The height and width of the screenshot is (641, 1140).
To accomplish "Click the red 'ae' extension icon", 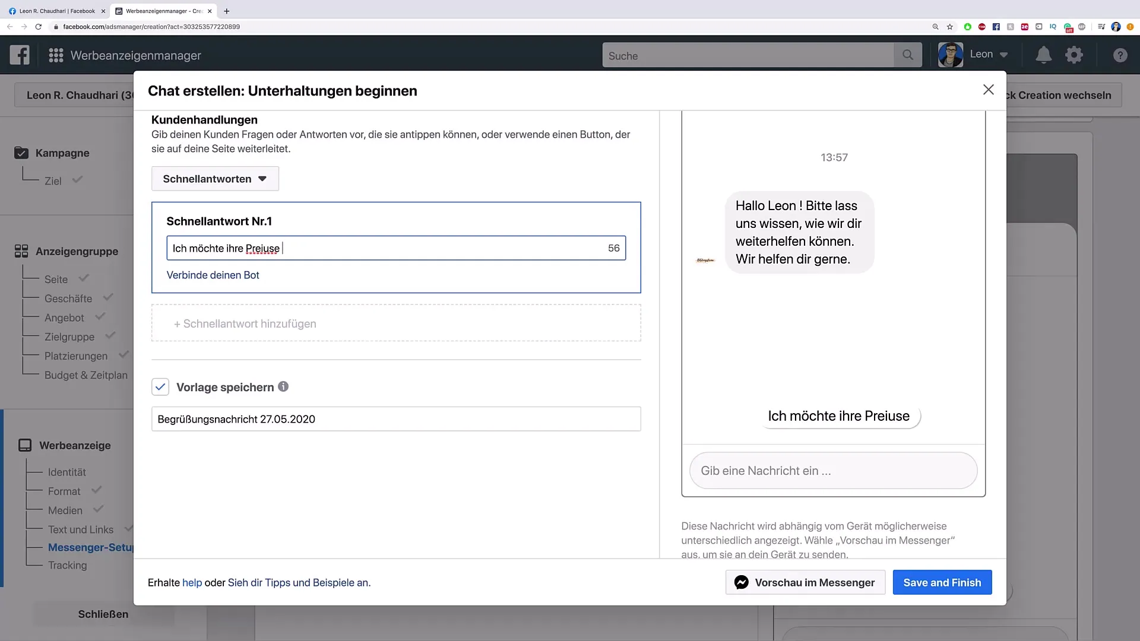I will click(1025, 27).
